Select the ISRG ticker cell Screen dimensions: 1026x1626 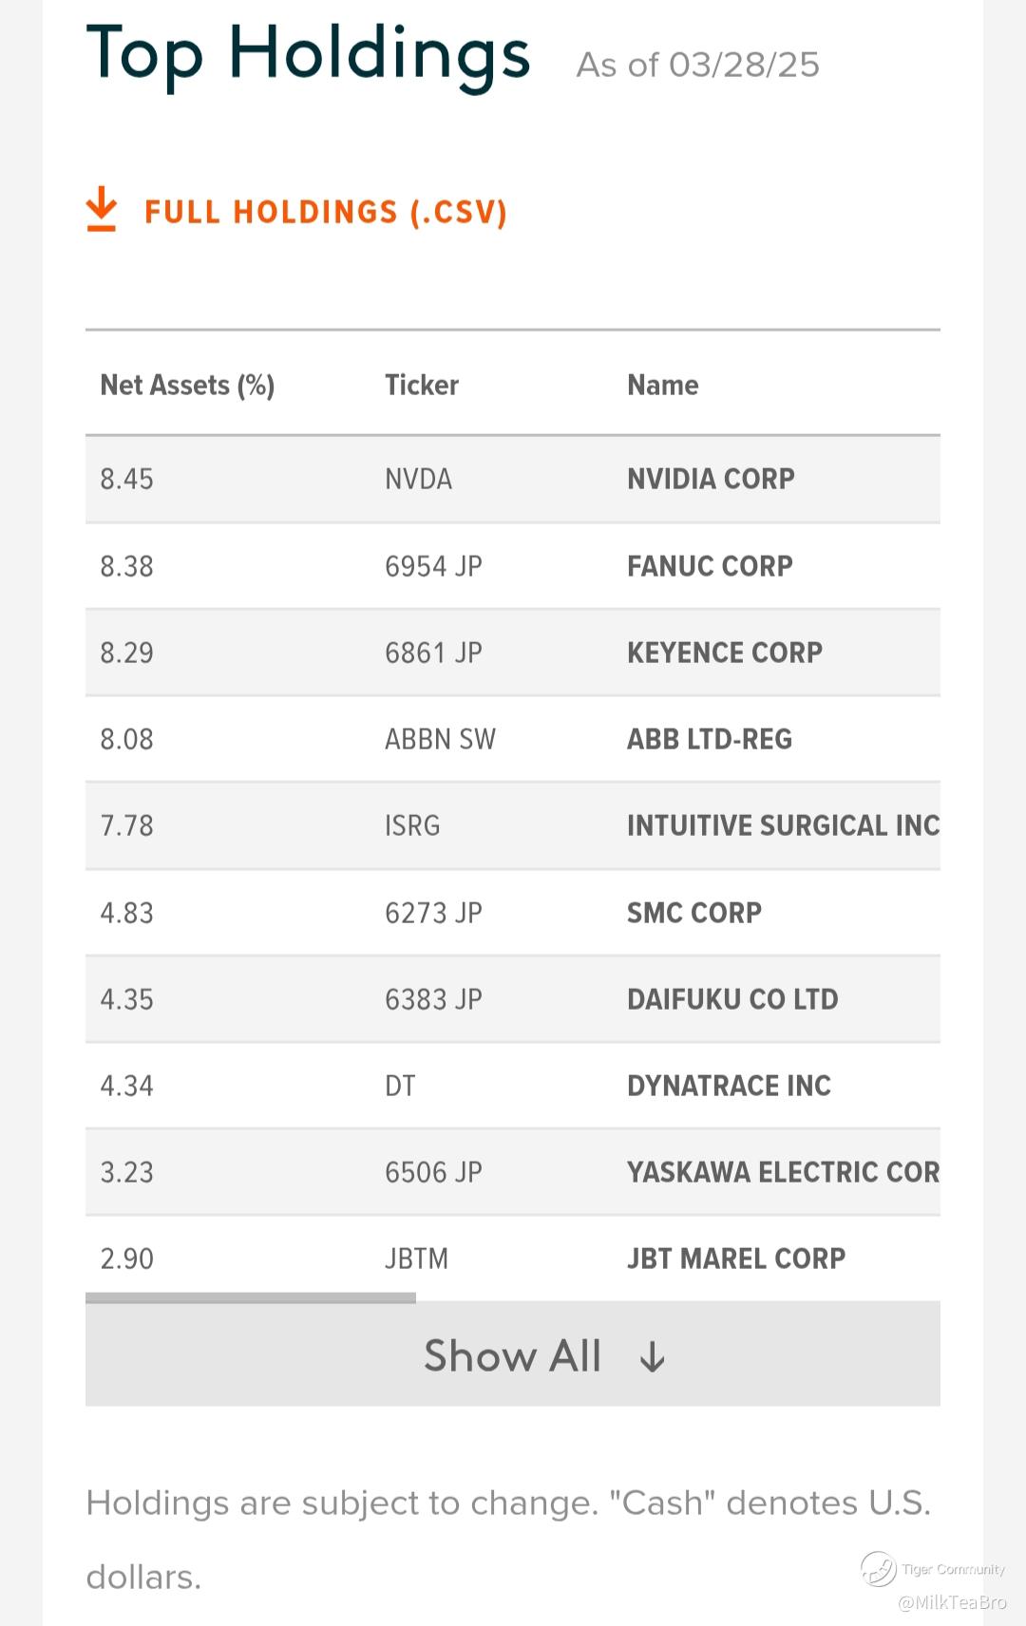pos(412,825)
